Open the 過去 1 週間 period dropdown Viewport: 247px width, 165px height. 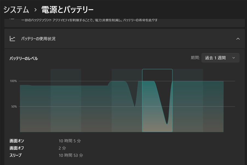click(x=220, y=58)
